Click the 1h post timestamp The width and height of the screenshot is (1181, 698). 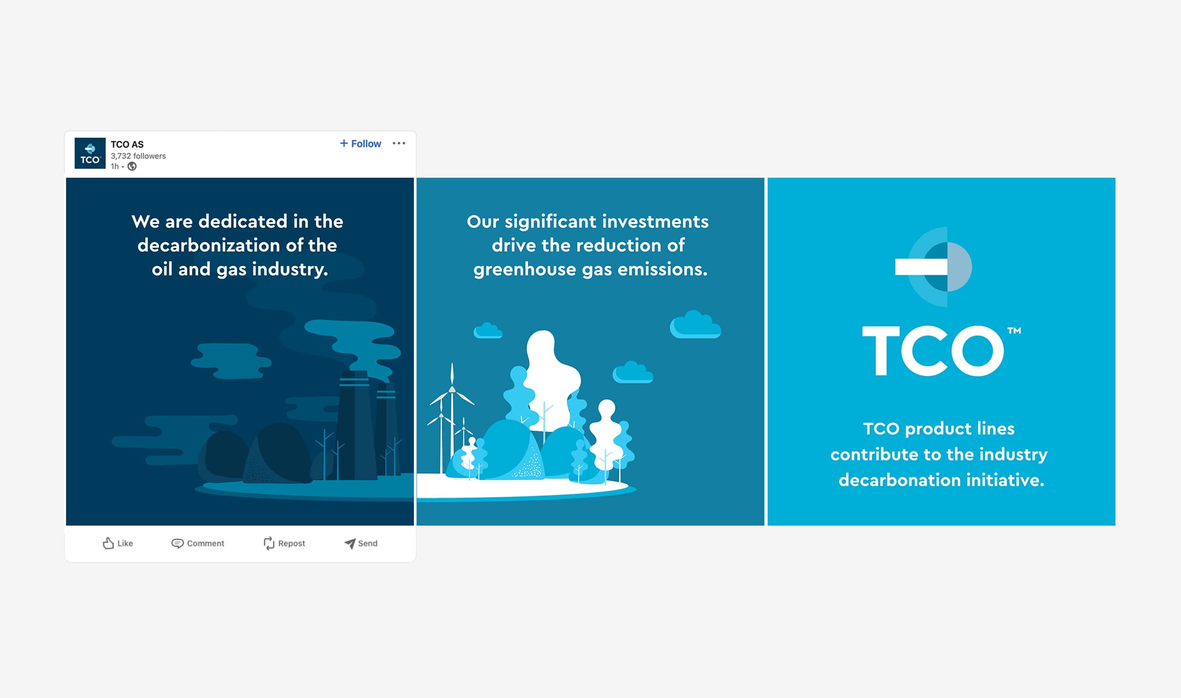tap(114, 166)
